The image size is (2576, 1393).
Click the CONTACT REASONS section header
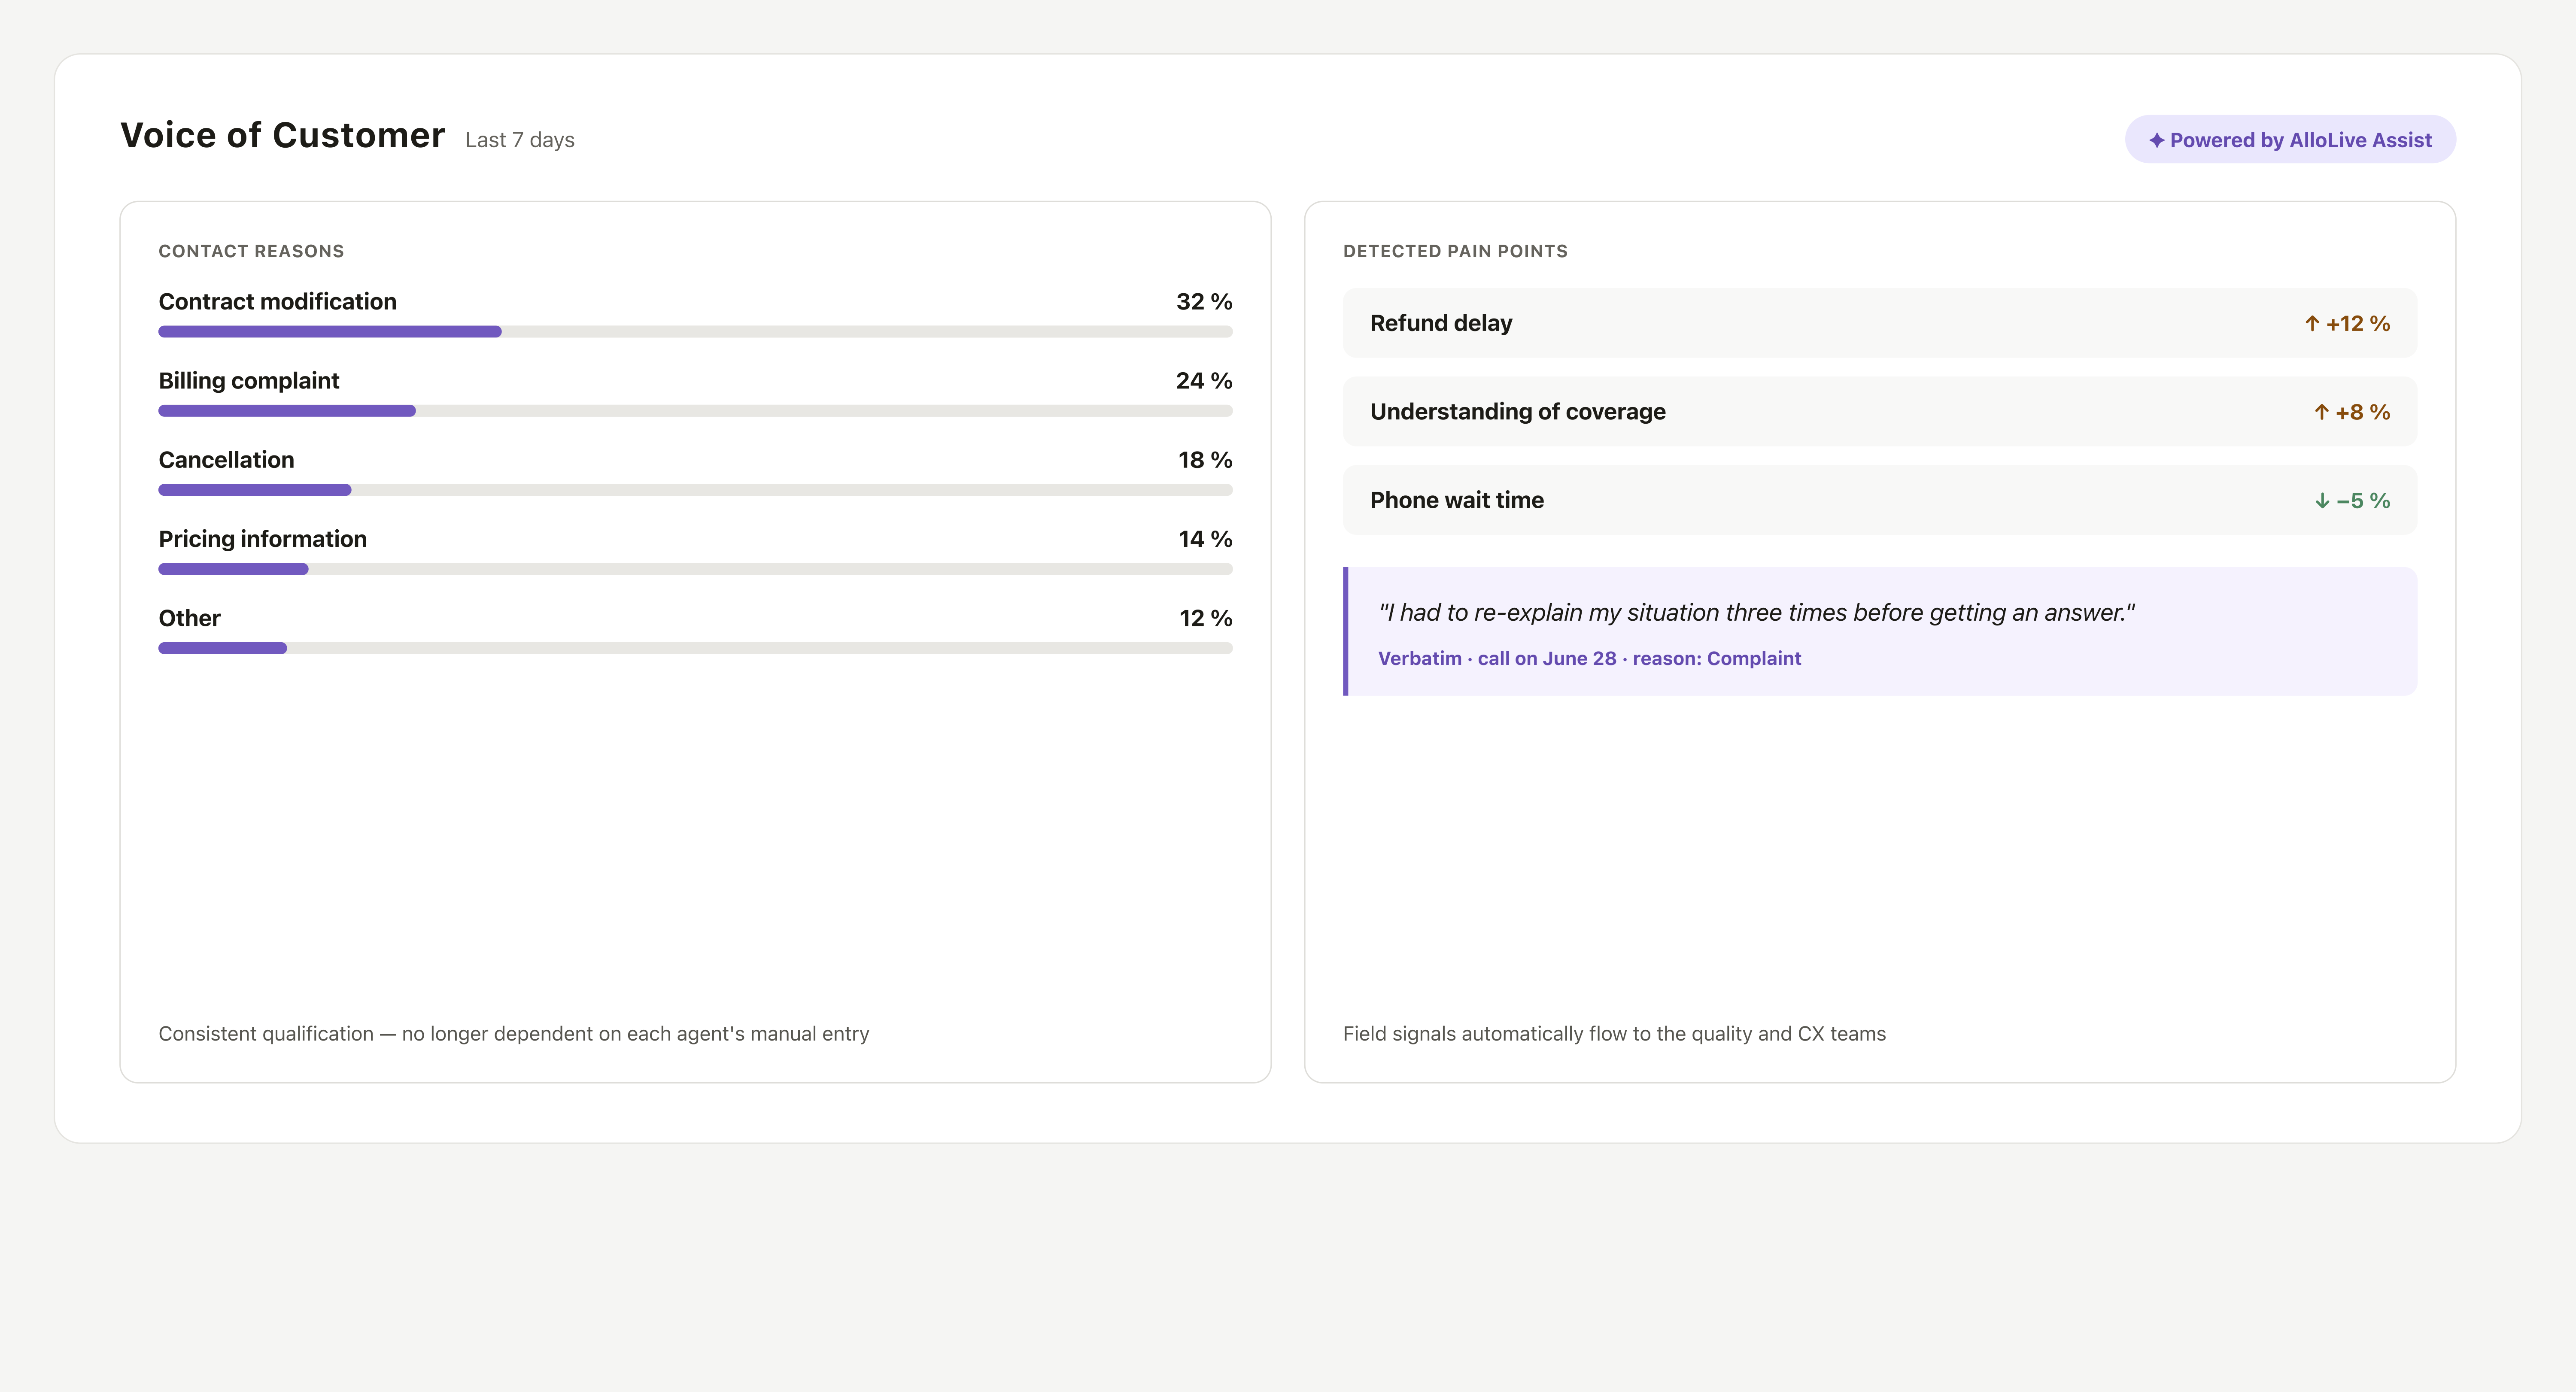pyautogui.click(x=251, y=251)
